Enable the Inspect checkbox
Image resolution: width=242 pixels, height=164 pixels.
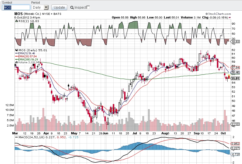point(88,7)
